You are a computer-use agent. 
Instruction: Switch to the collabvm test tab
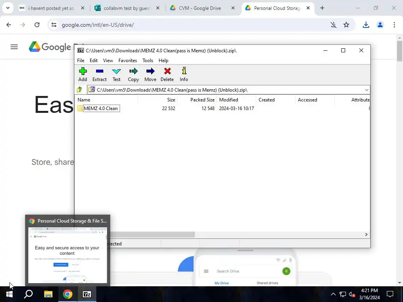[127, 8]
